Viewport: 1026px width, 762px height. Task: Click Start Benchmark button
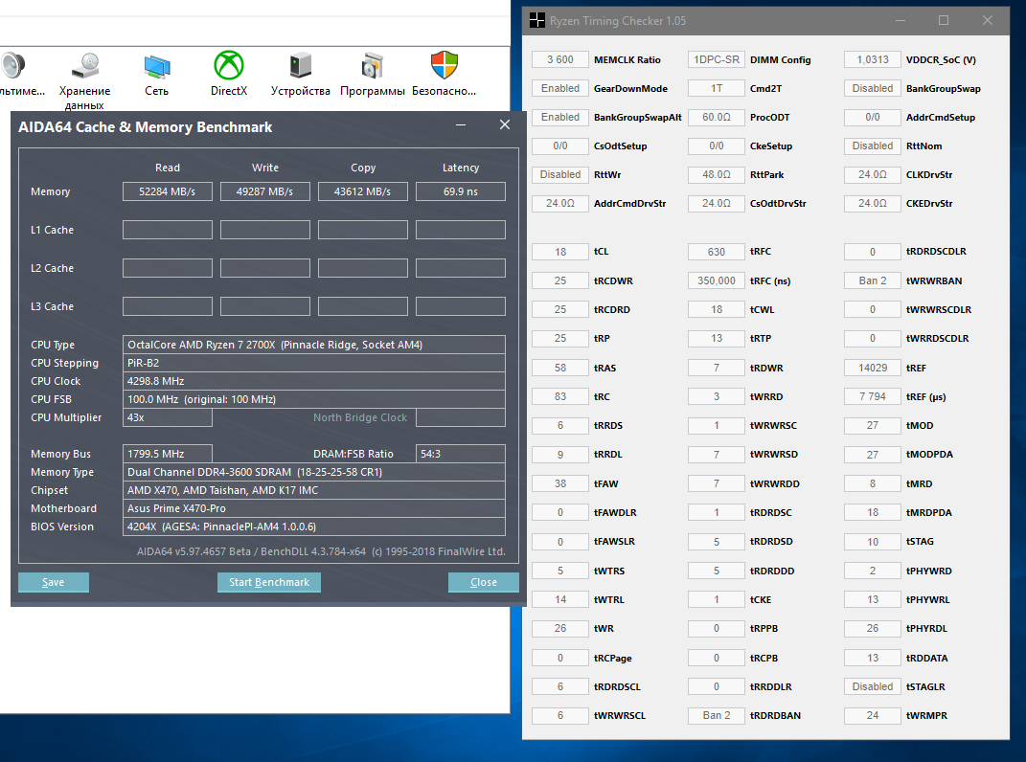tap(269, 582)
